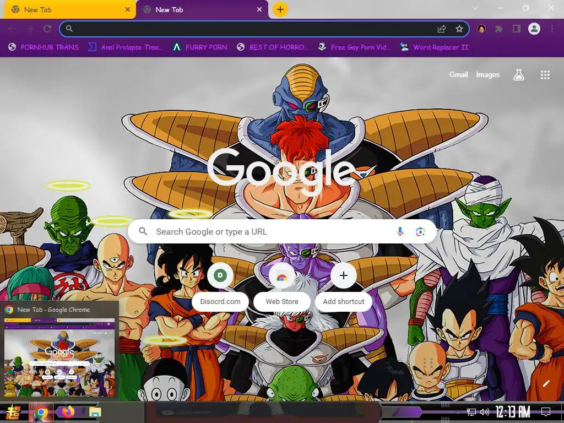Open Search Labs flask icon

pyautogui.click(x=519, y=75)
